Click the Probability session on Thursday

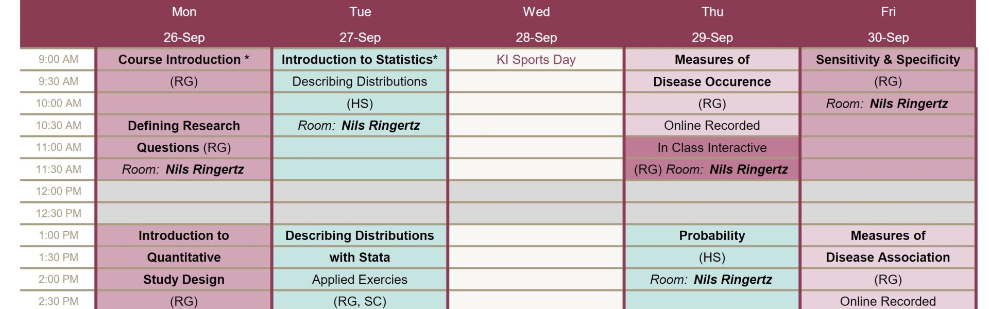(x=712, y=235)
